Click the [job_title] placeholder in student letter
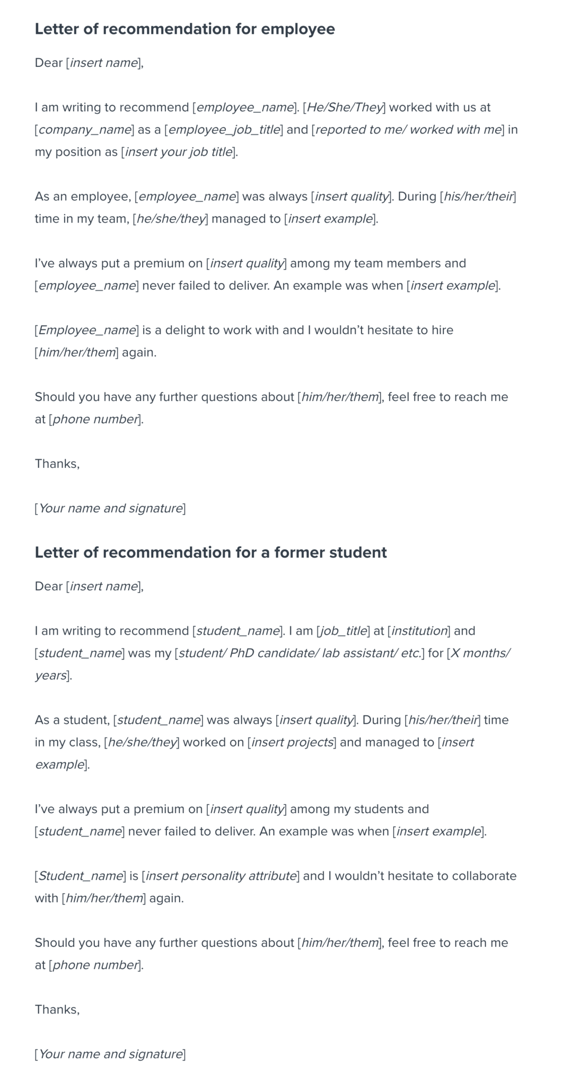 coord(343,631)
